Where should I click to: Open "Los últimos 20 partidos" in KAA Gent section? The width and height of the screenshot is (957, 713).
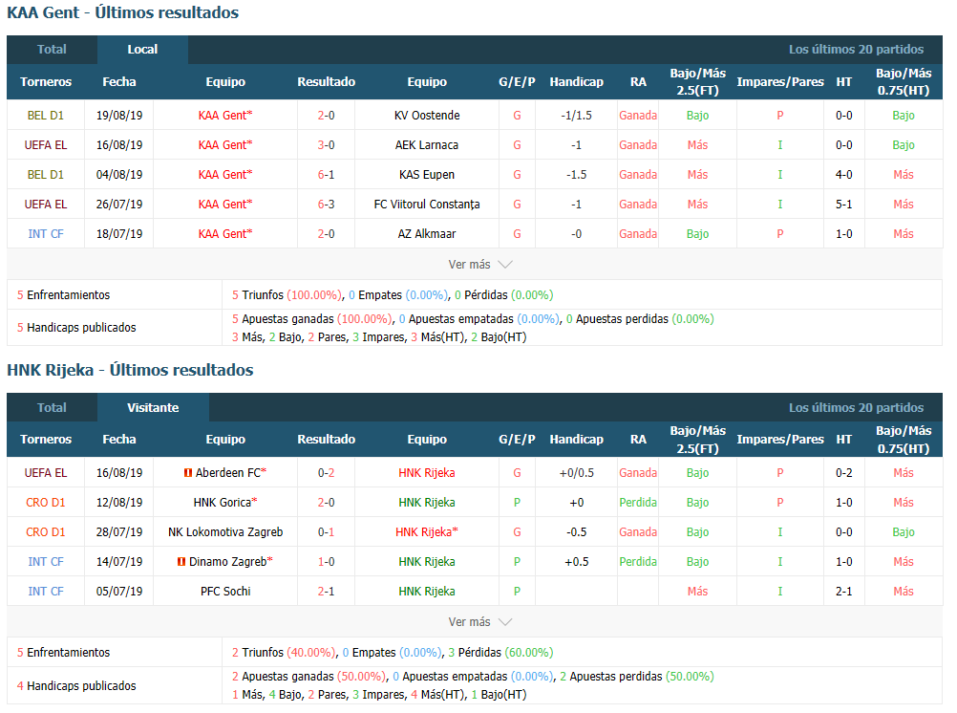point(856,50)
